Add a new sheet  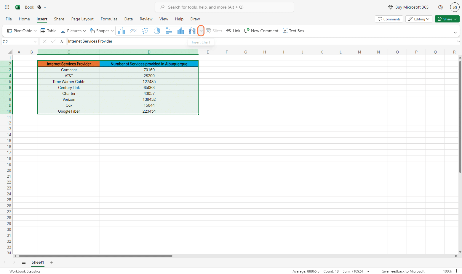coord(52,262)
